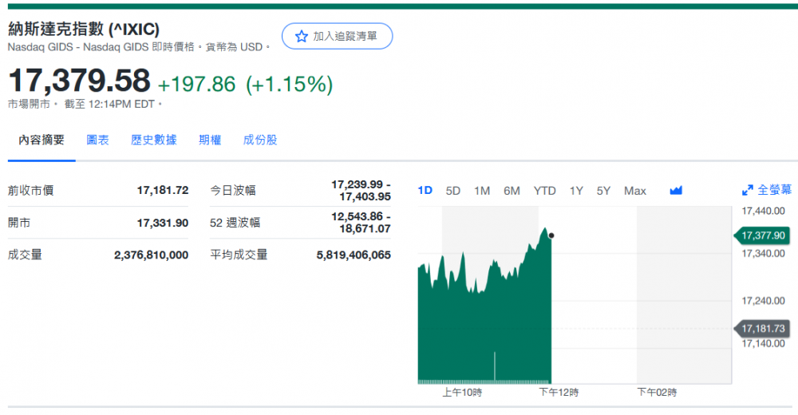Image resolution: width=798 pixels, height=415 pixels.
Task: Switch chart range to 5D
Action: (x=453, y=191)
